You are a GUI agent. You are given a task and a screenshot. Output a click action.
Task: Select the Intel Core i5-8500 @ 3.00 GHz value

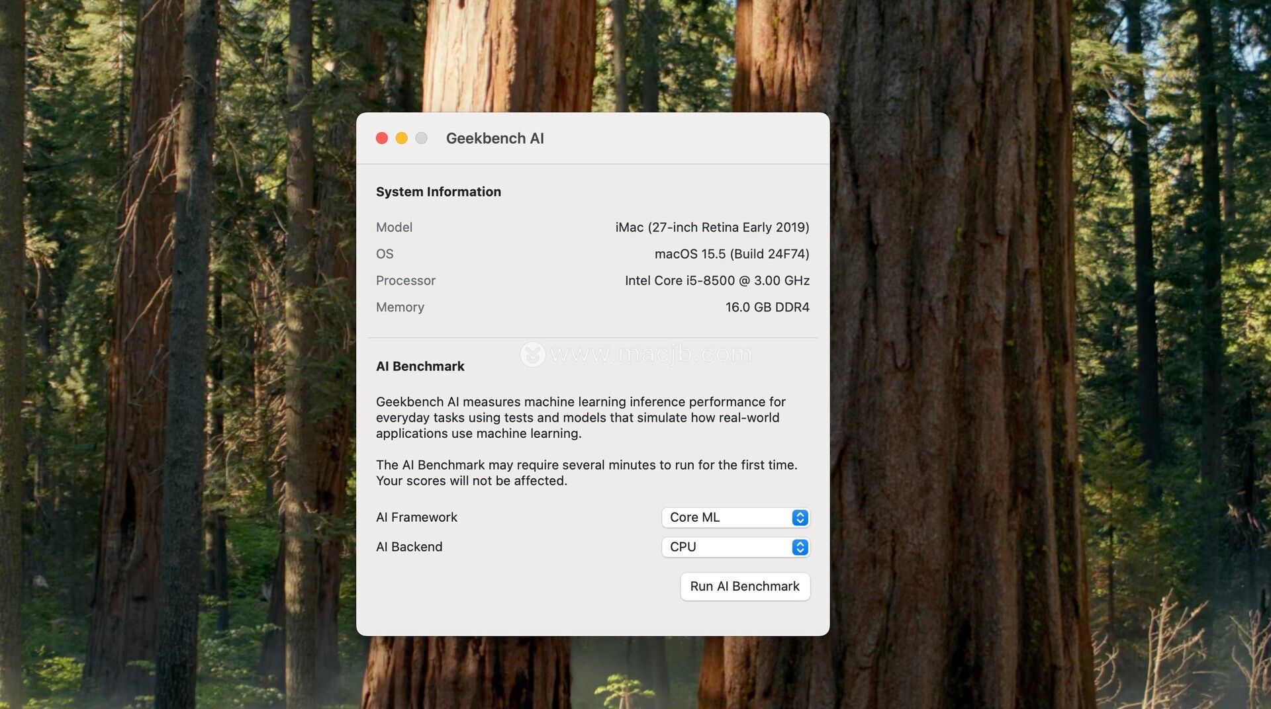[x=718, y=280]
